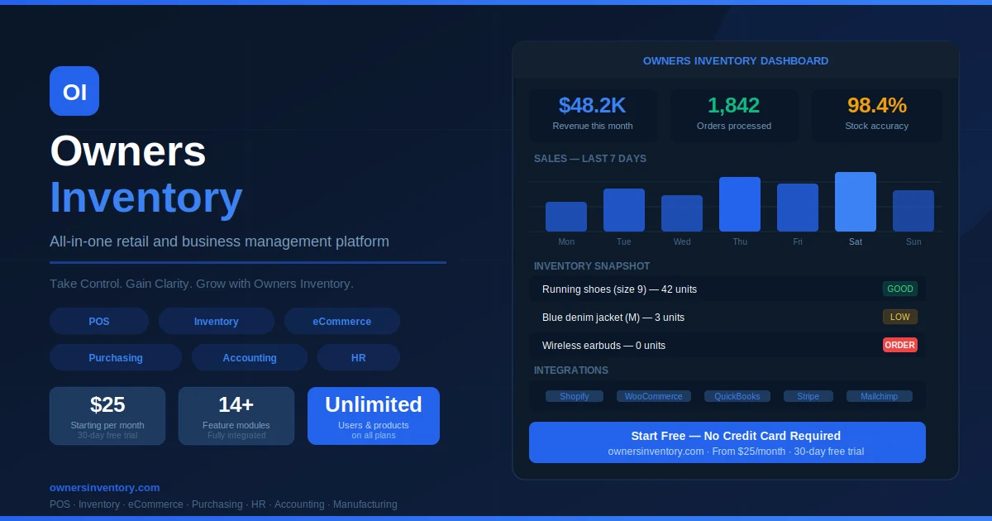
Task: Select the Running shoes (size 9) row
Action: [727, 289]
